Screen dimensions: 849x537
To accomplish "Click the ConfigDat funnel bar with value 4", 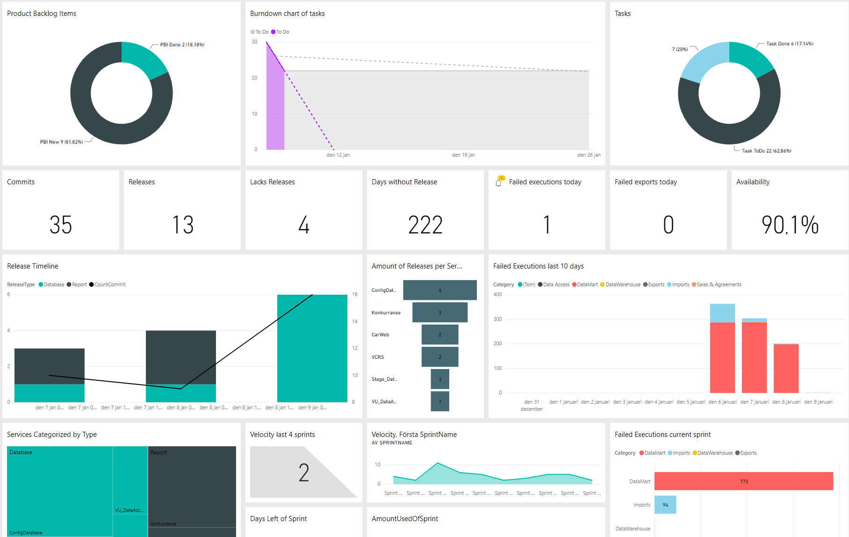I will (439, 290).
